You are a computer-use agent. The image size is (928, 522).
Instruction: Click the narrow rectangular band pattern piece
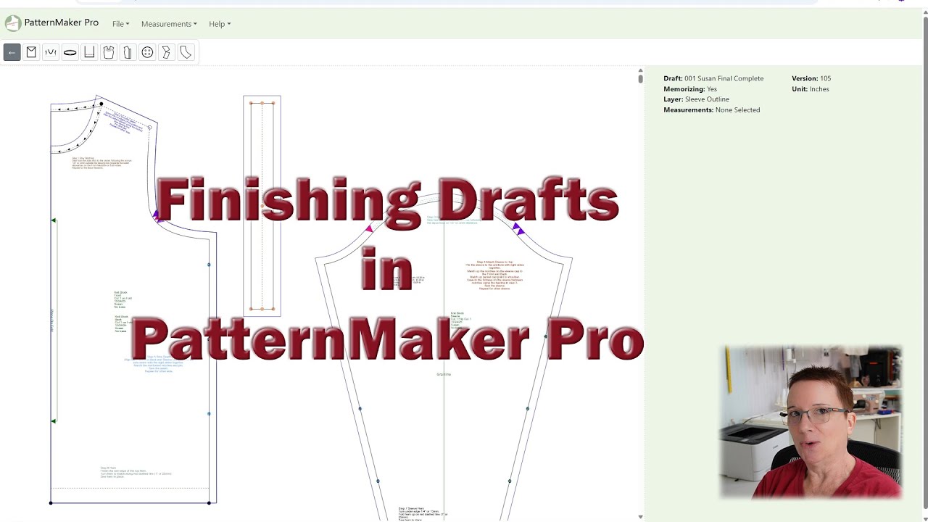point(262,206)
